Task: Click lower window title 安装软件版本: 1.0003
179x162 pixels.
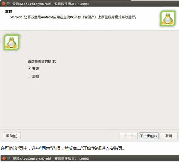Action: (72, 159)
